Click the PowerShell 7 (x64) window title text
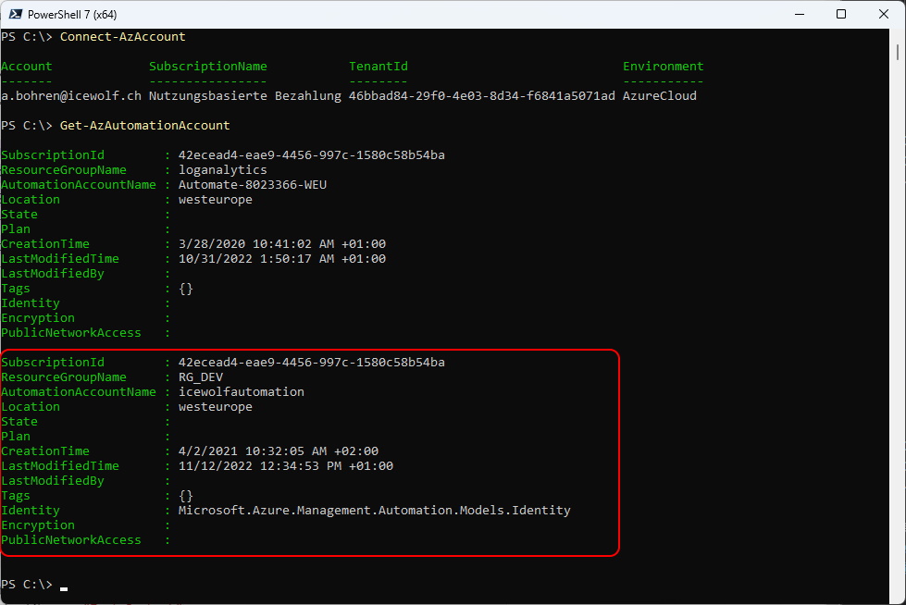This screenshot has height=605, width=906. pos(72,15)
